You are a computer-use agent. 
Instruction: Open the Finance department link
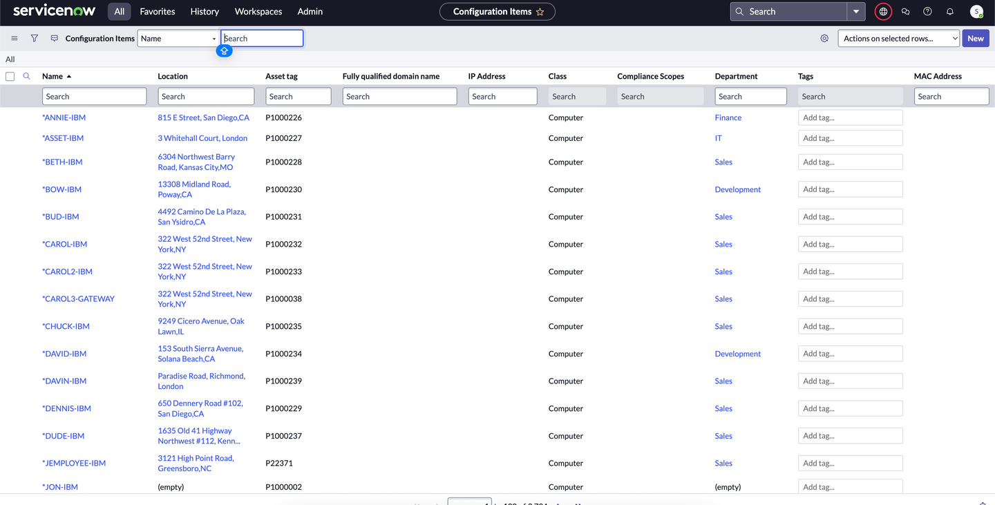coord(728,117)
